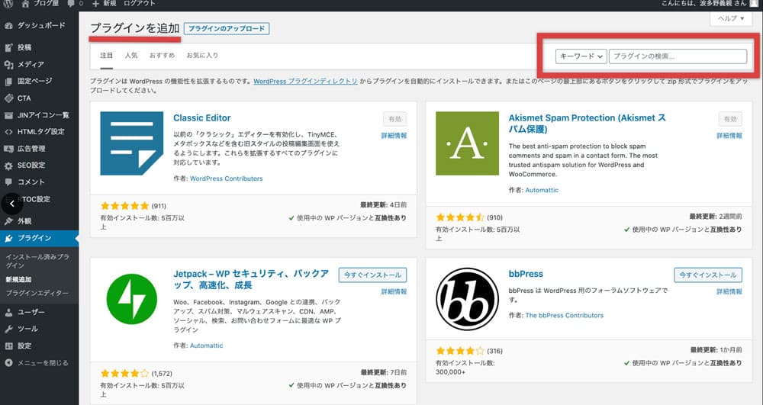Click the コメント bubble icon in sidebar
The image size is (763, 405).
[8, 182]
